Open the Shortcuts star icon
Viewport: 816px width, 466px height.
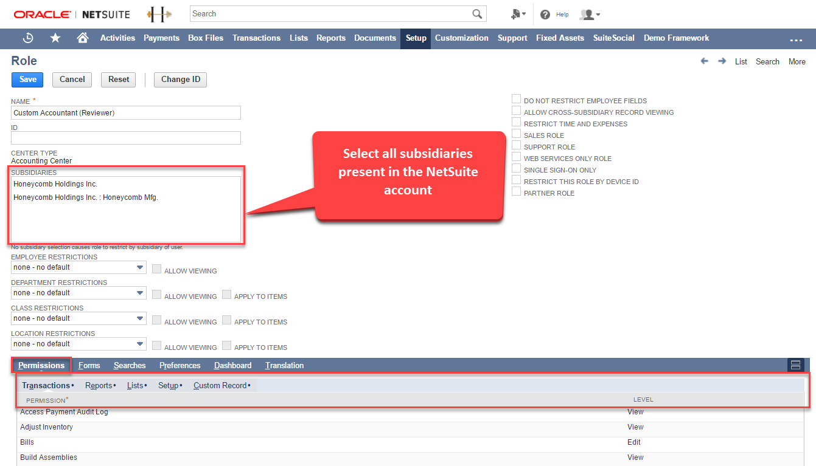(x=55, y=38)
